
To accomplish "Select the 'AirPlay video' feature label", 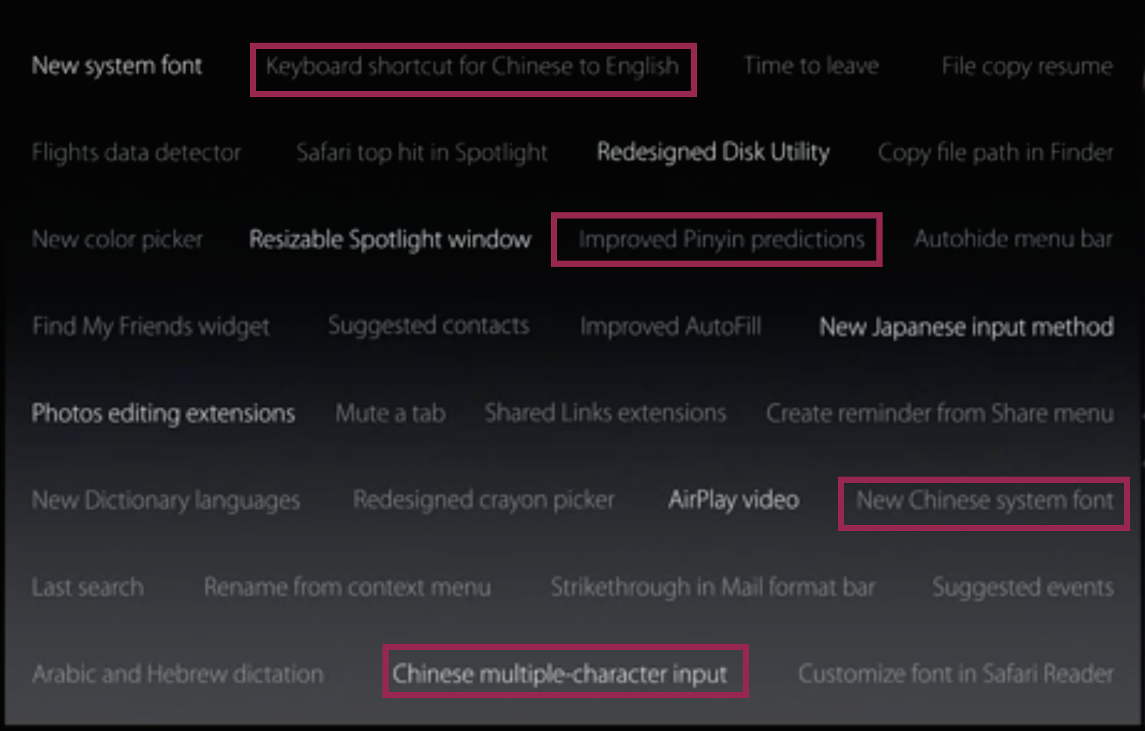I will (733, 500).
